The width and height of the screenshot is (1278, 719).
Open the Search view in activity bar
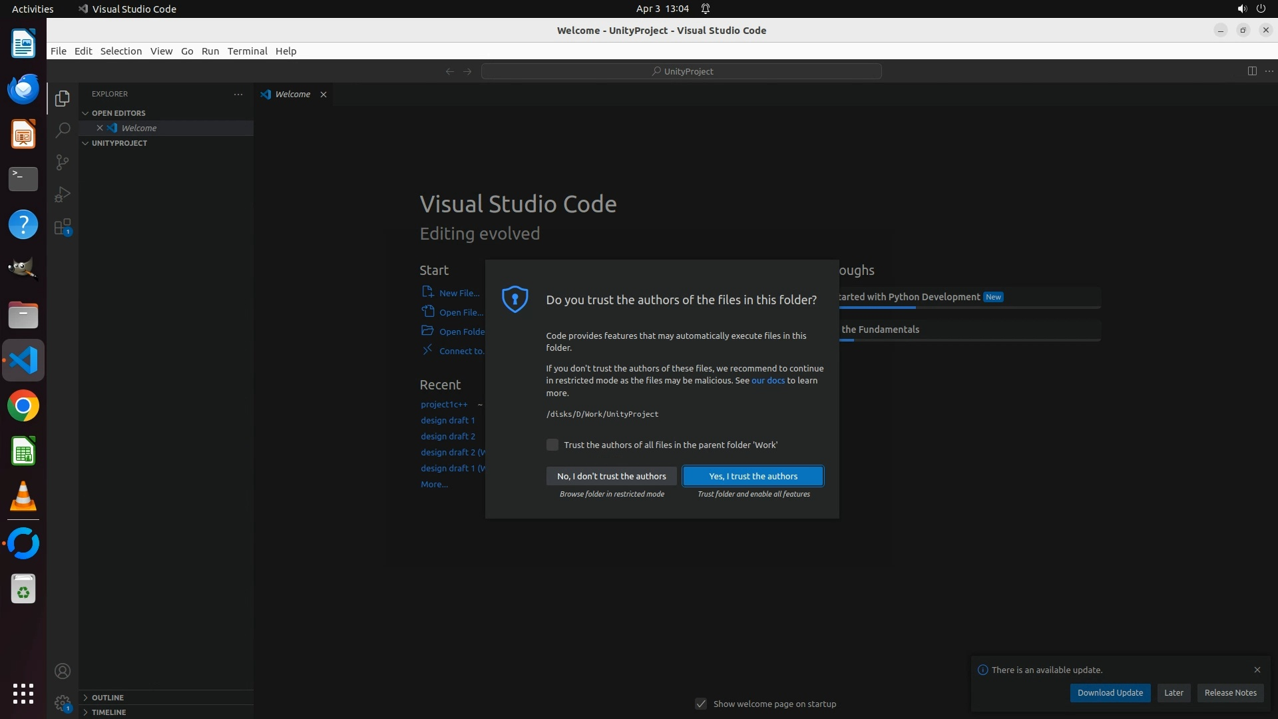(63, 130)
